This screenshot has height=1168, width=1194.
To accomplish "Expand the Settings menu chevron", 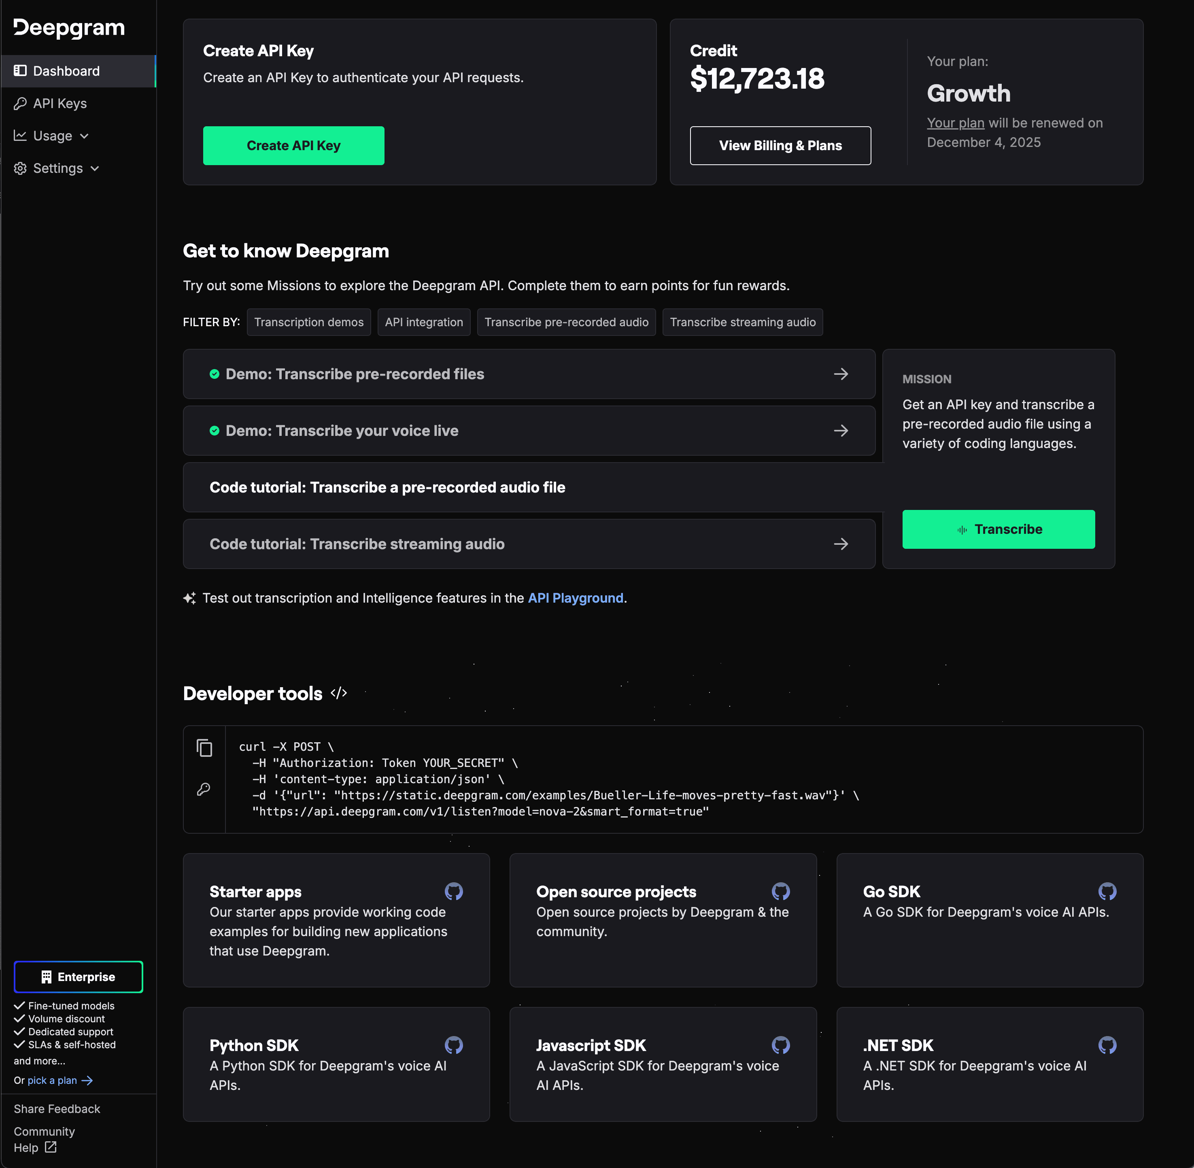I will [94, 169].
